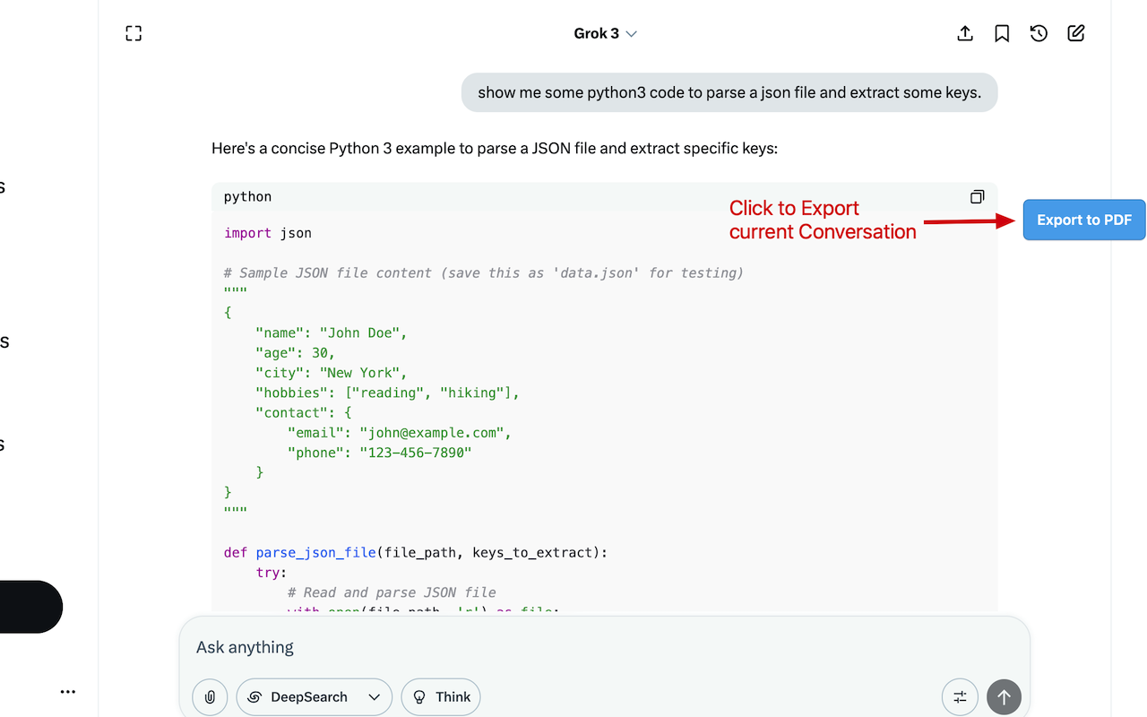1147x717 pixels.
Task: Open the conversation history icon
Action: (x=1039, y=33)
